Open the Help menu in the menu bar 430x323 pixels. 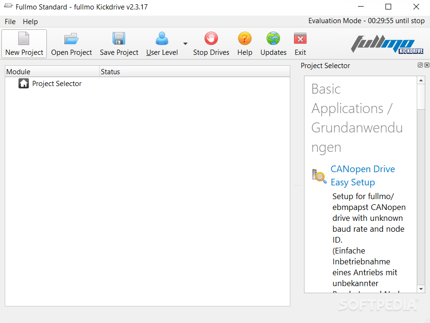(30, 22)
